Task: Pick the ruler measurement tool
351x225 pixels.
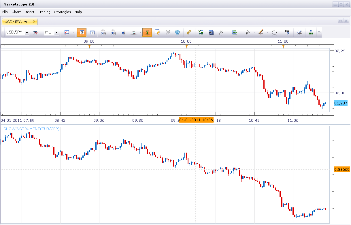Action: [189, 32]
